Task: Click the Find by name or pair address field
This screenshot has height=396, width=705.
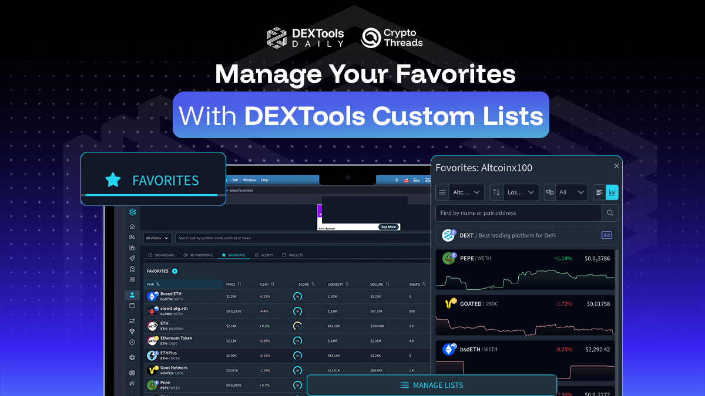Action: [518, 213]
